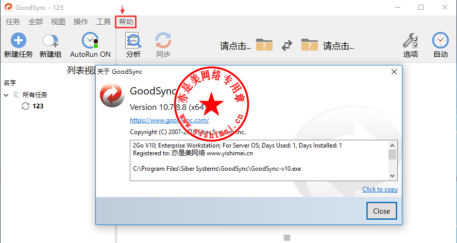The width and height of the screenshot is (457, 243).
Task: Click the sync direction arrows icon
Action: point(287,45)
